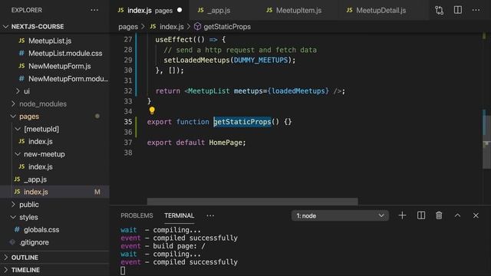Viewport: 491px width, 276px height.
Task: Collapse the [meetupId] folder
Action: pyautogui.click(x=18, y=129)
